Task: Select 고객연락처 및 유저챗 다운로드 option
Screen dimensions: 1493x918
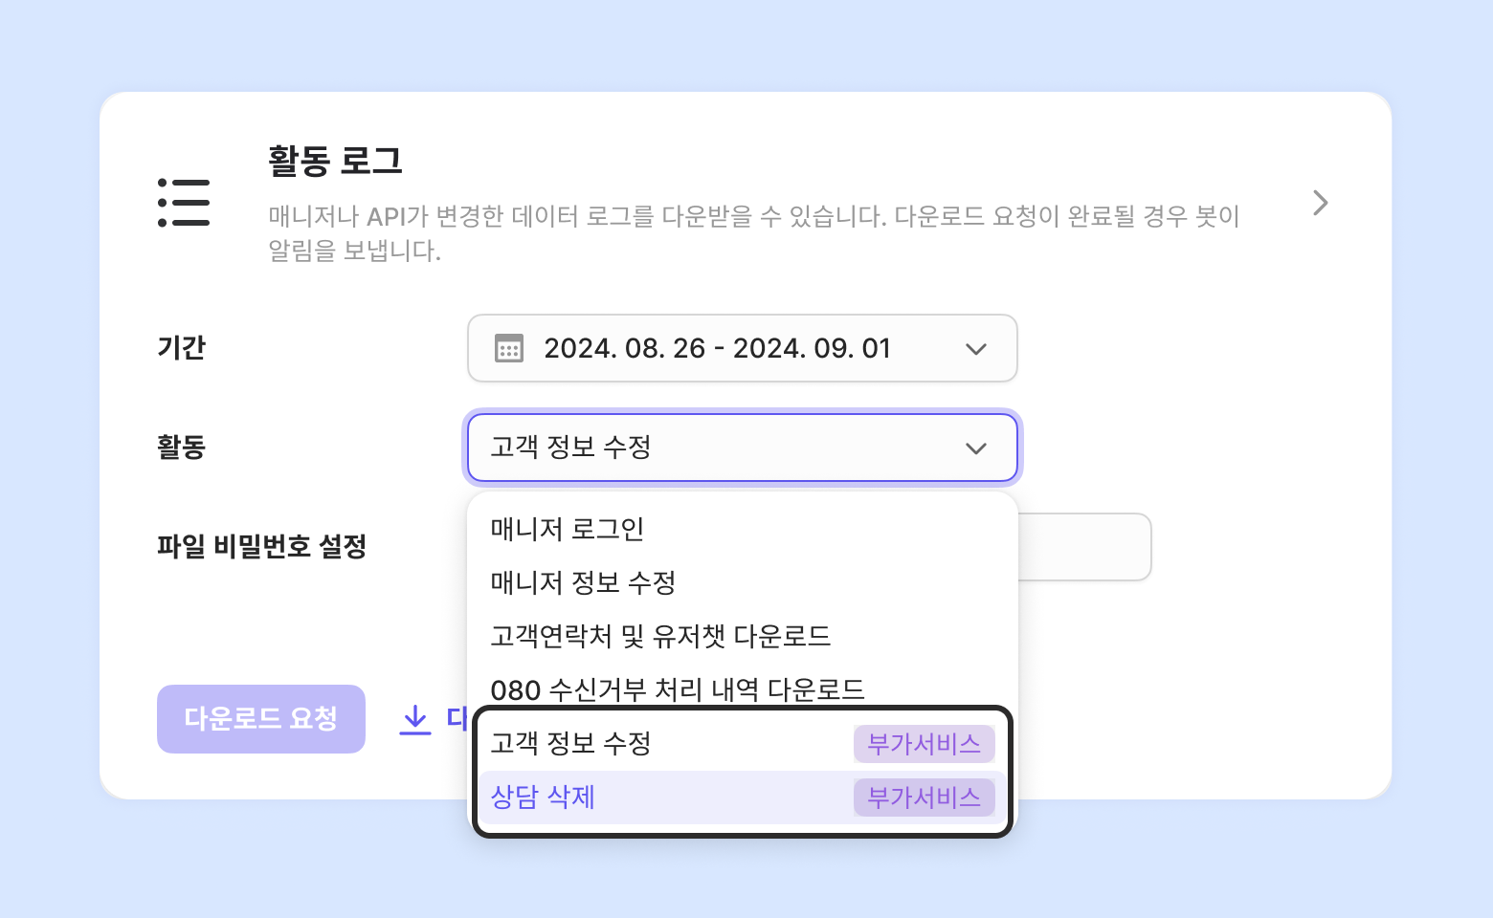Action: pyautogui.click(x=660, y=636)
